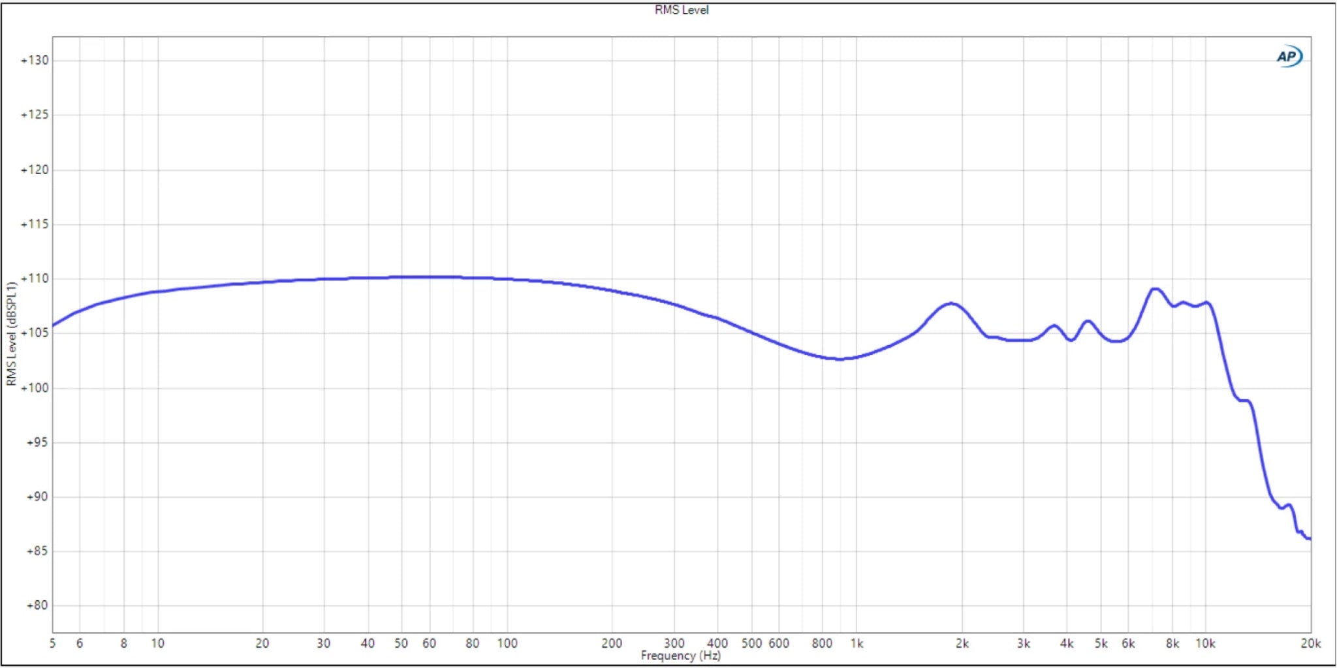Image resolution: width=1337 pixels, height=668 pixels.
Task: Click the '10' frequency tick label
Action: point(158,643)
